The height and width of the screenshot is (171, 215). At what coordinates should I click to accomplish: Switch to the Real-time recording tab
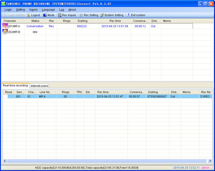(15, 86)
